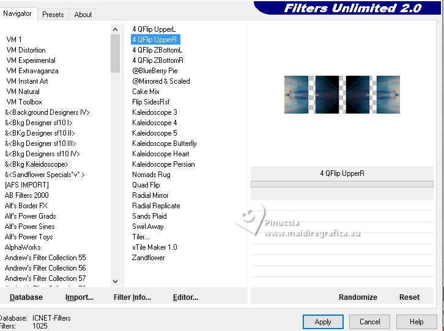Choose 4 QFlip UpperR filter
The width and height of the screenshot is (444, 331).
point(155,40)
